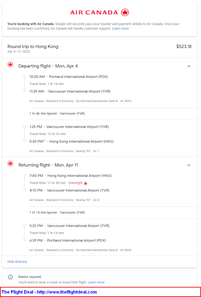Collapse the Returning flight section chevron
Image resolution: width=201 pixels, height=297 pixels.
[x=189, y=165]
